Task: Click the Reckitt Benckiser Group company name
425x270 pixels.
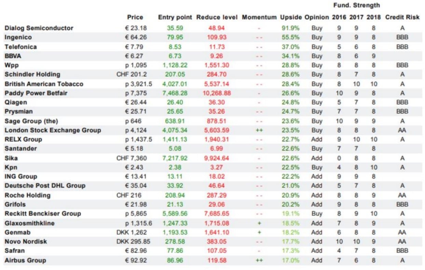Action: 43,214
